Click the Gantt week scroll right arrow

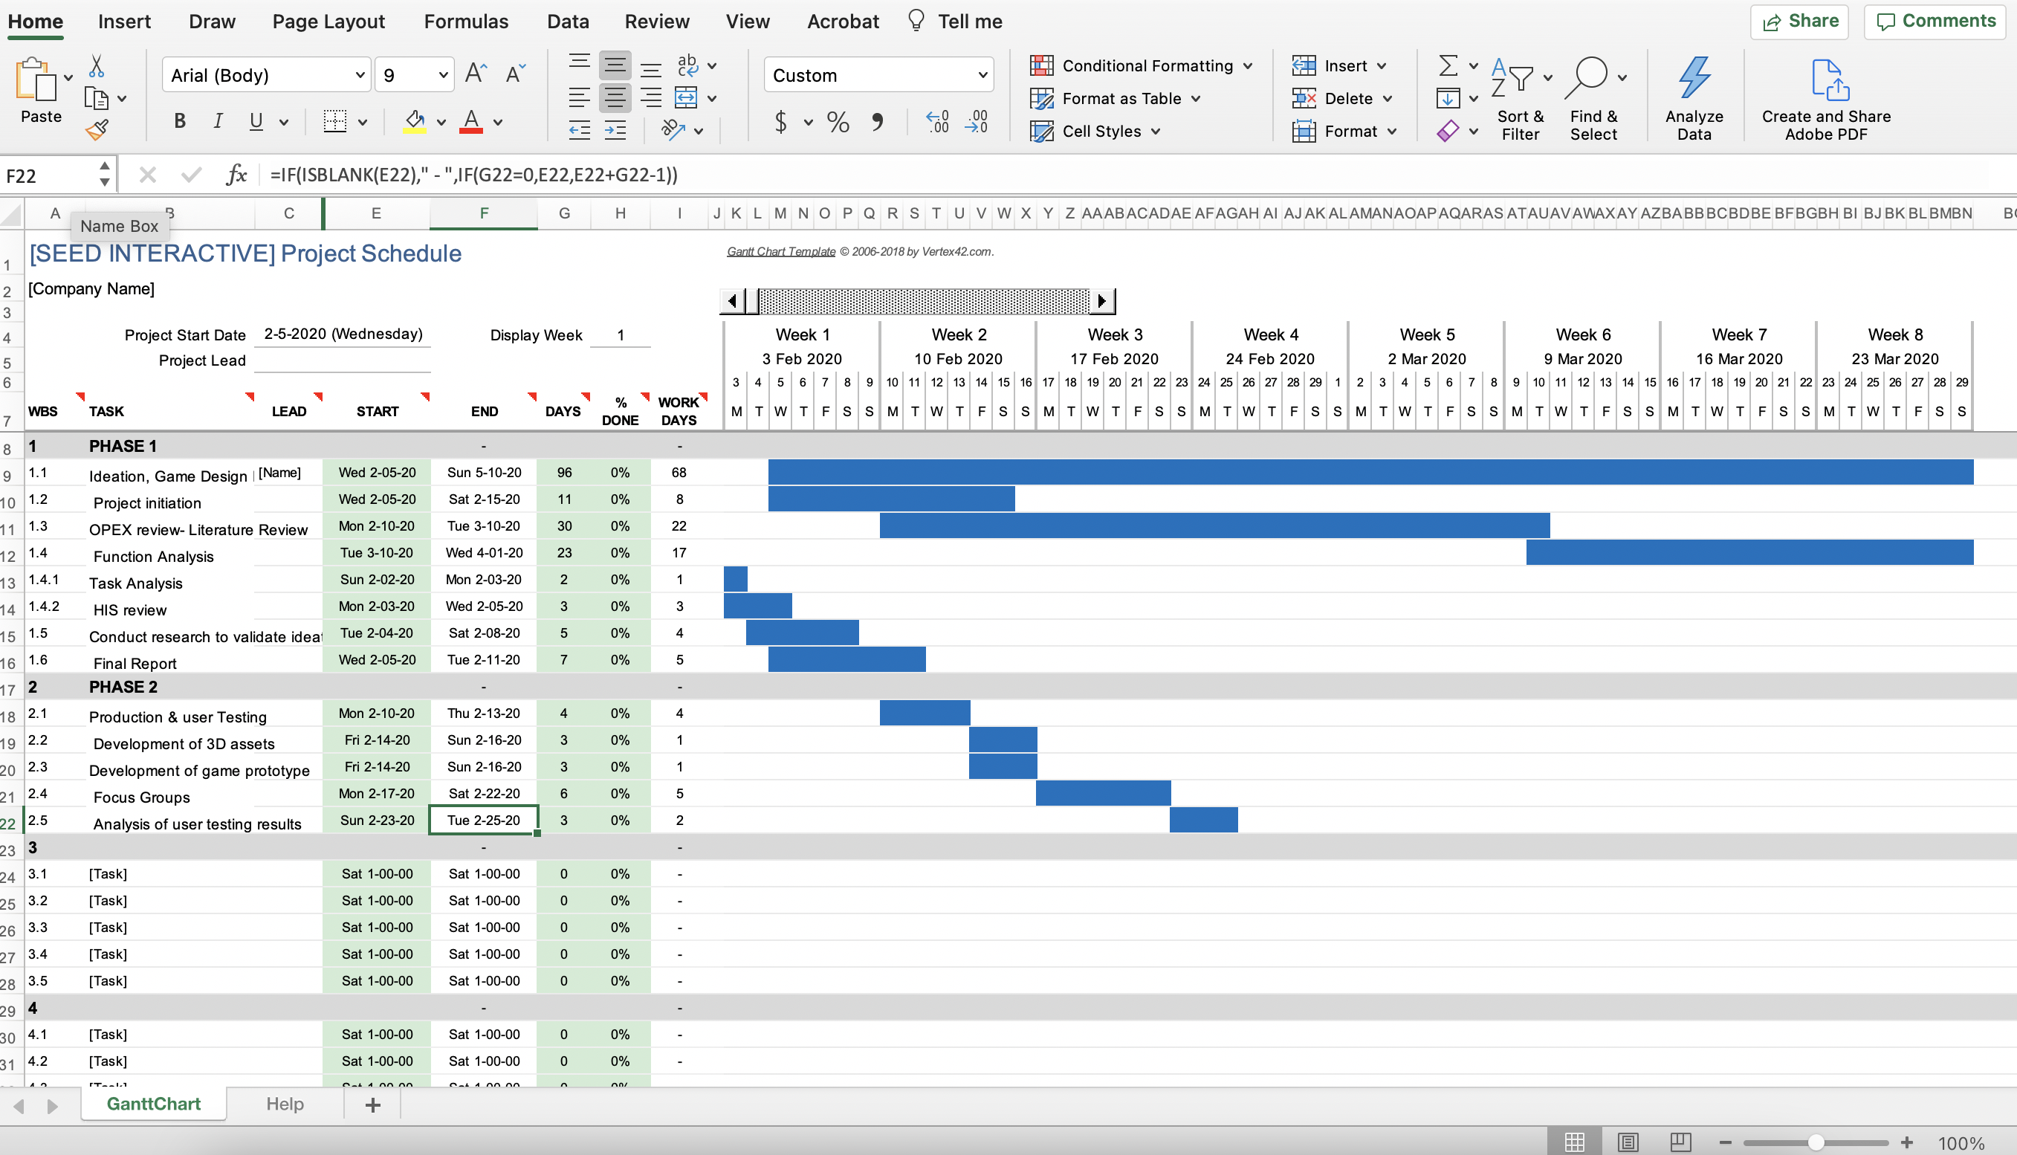[x=1101, y=301]
